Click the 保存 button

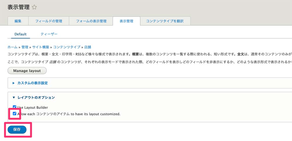tap(17, 129)
